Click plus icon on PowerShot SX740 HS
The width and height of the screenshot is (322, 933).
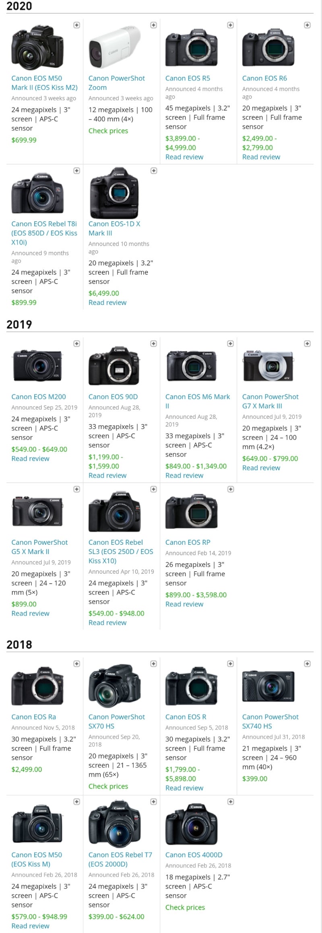(x=307, y=664)
